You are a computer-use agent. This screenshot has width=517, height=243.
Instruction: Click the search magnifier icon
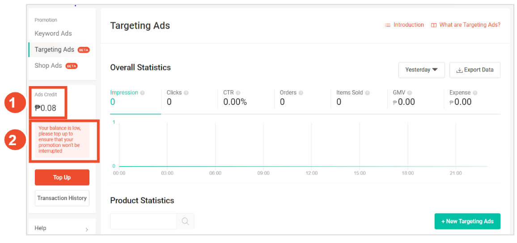pos(185,222)
